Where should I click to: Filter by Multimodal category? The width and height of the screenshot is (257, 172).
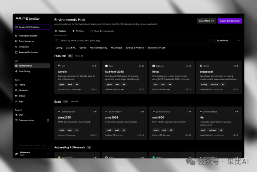tap(117, 48)
